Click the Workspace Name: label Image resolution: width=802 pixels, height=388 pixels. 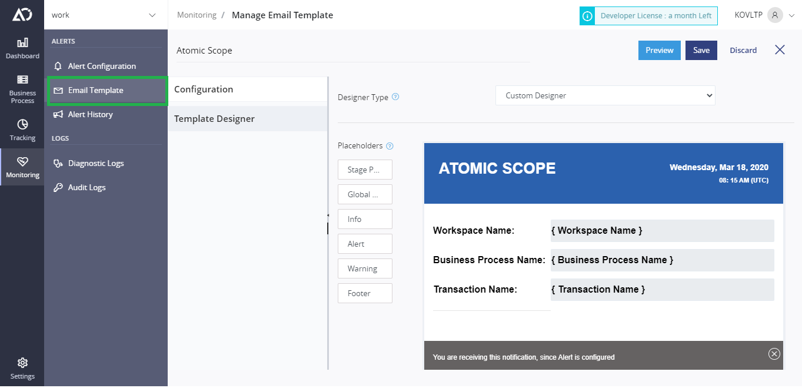pyautogui.click(x=474, y=231)
